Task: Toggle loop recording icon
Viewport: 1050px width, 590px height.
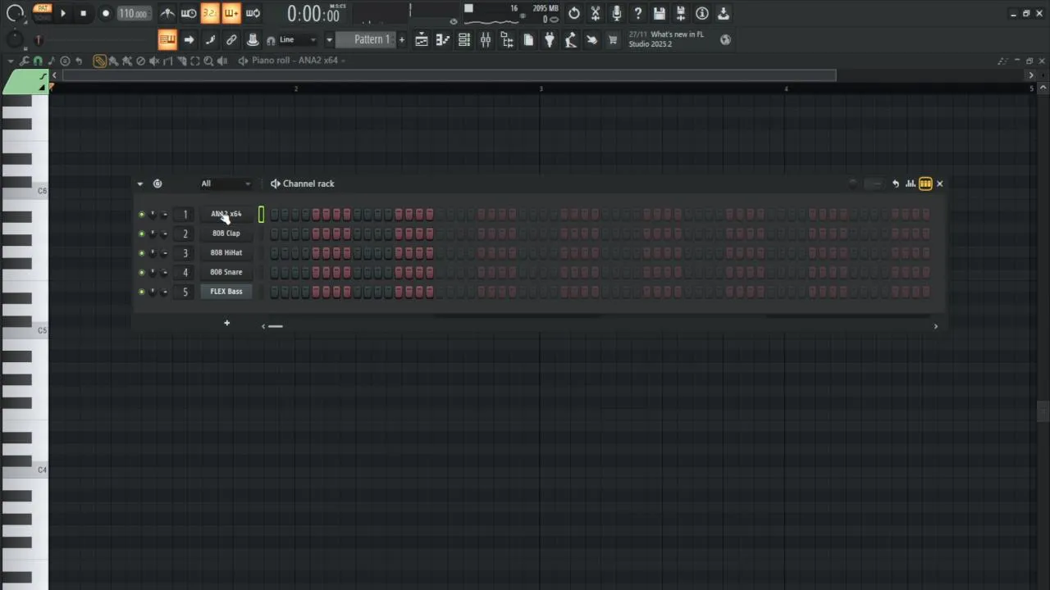Action: coord(253,13)
